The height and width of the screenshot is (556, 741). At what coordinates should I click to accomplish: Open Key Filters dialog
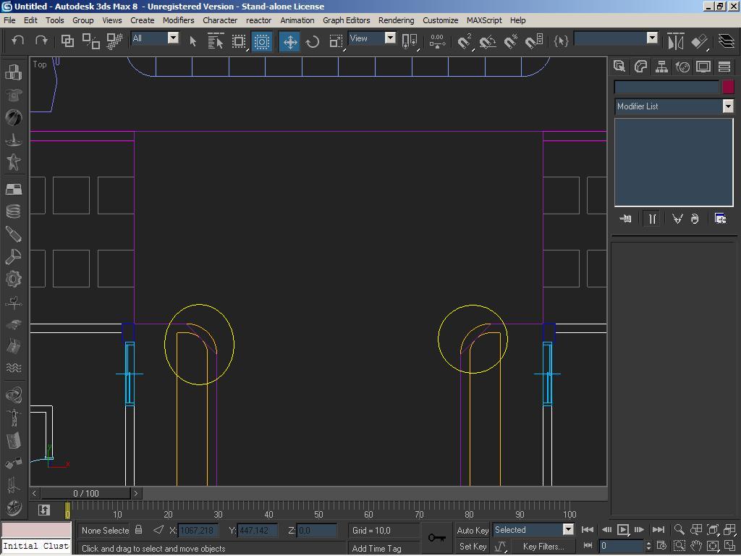pyautogui.click(x=543, y=546)
